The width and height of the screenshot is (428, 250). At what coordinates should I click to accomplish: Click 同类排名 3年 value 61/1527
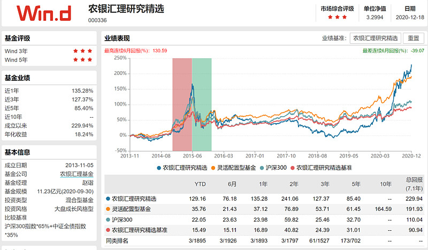click(x=319, y=241)
